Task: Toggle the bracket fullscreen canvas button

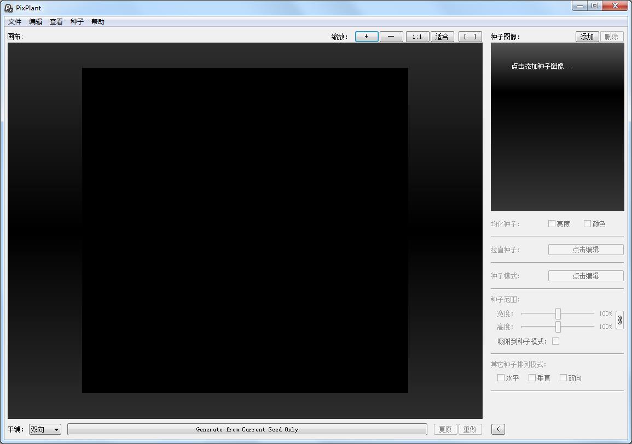Action: coord(470,37)
